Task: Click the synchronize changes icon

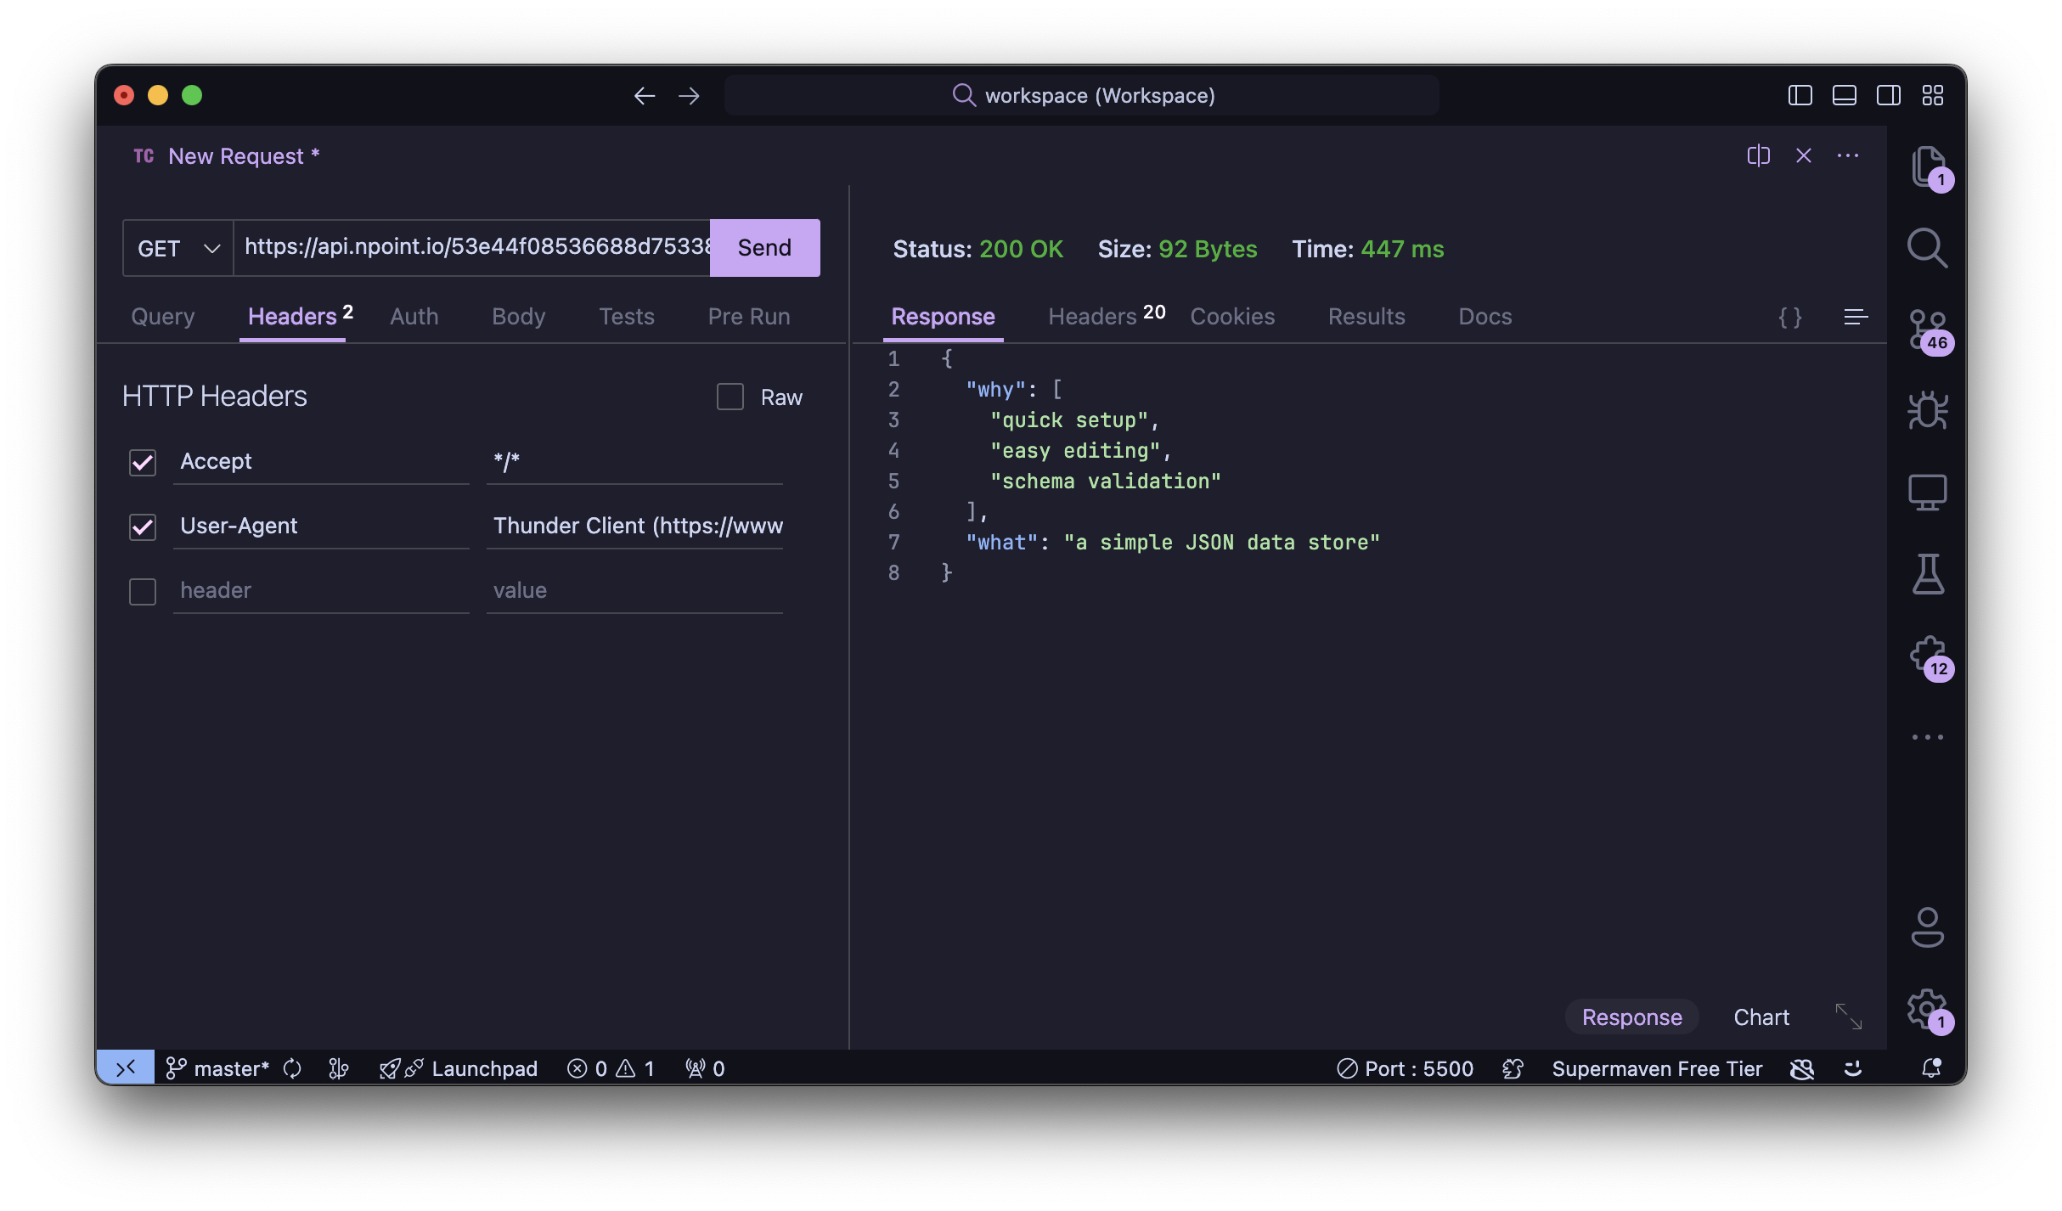Action: 292,1068
